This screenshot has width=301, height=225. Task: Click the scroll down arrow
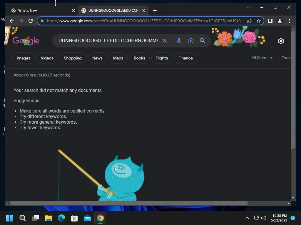[293, 198]
